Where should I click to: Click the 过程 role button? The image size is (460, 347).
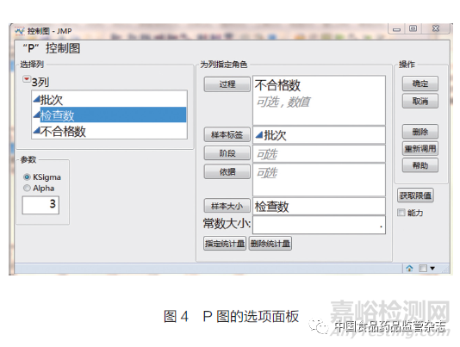[x=227, y=84]
